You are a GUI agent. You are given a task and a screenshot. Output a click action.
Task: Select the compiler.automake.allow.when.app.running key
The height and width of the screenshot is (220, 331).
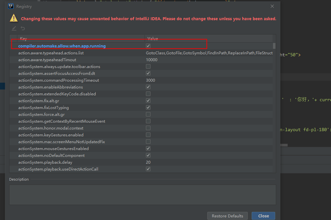(62, 46)
